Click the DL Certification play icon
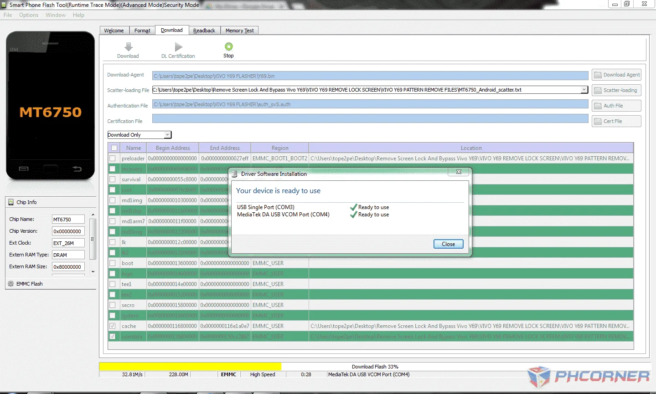 click(179, 46)
